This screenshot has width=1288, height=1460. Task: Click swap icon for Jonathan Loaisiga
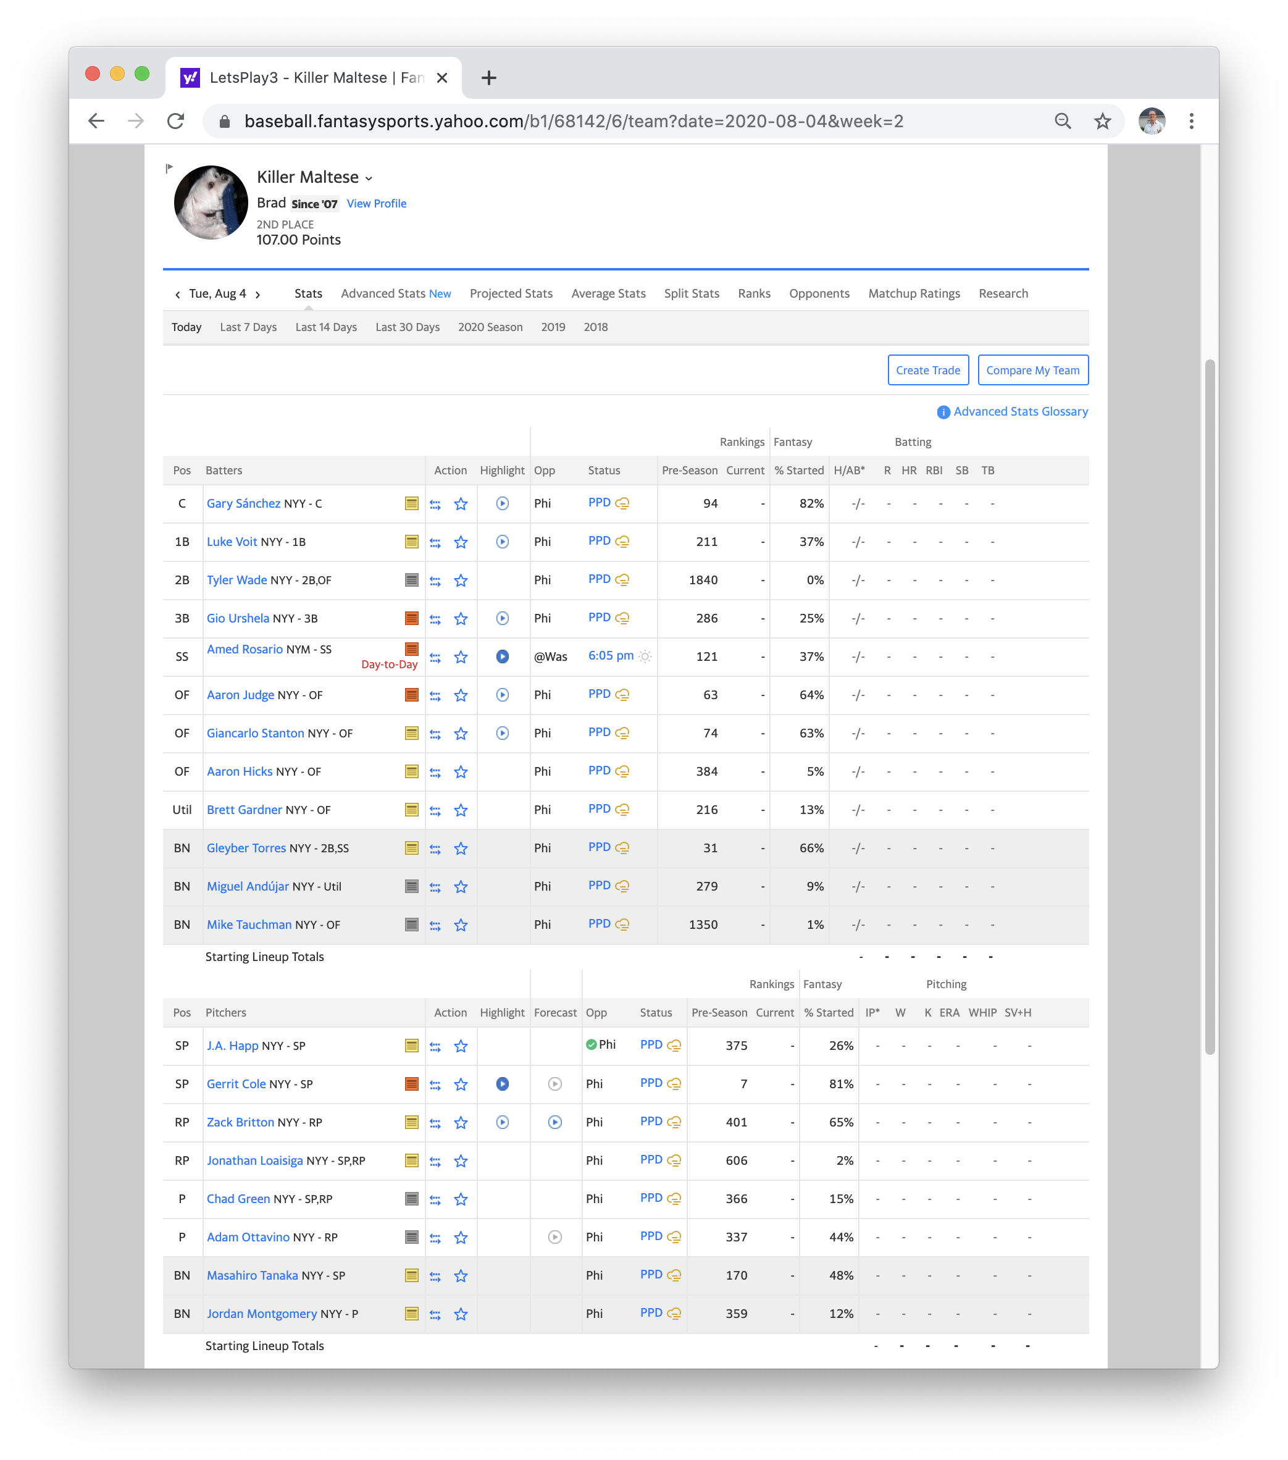[435, 1160]
